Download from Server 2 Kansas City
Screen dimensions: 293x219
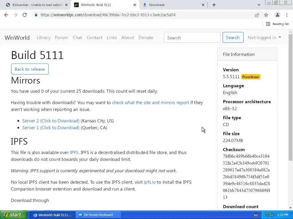tap(51, 121)
